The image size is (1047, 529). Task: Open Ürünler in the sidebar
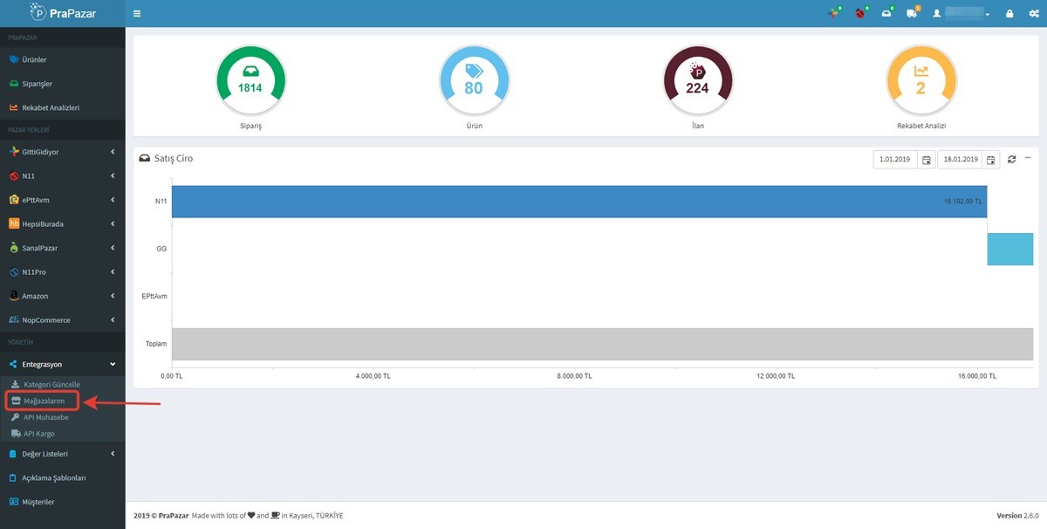point(63,59)
